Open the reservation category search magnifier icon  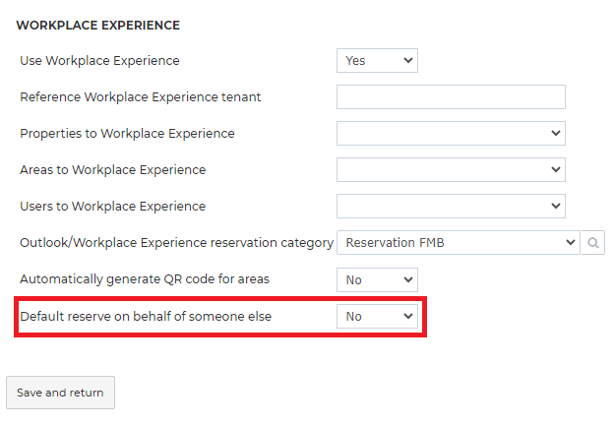593,243
